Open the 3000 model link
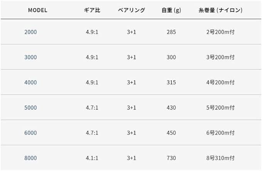Viewport: 262px width, 171px height. (30, 57)
